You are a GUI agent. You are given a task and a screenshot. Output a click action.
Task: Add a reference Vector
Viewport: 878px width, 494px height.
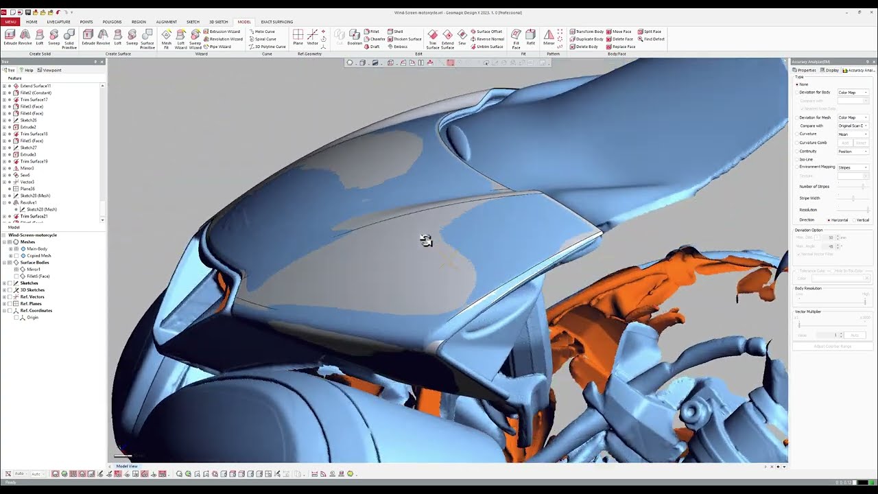coord(313,38)
